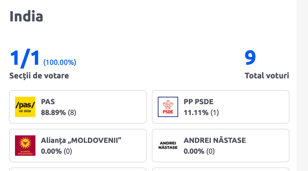
Task: Click the 88.89% (8) result value
Action: [58, 112]
